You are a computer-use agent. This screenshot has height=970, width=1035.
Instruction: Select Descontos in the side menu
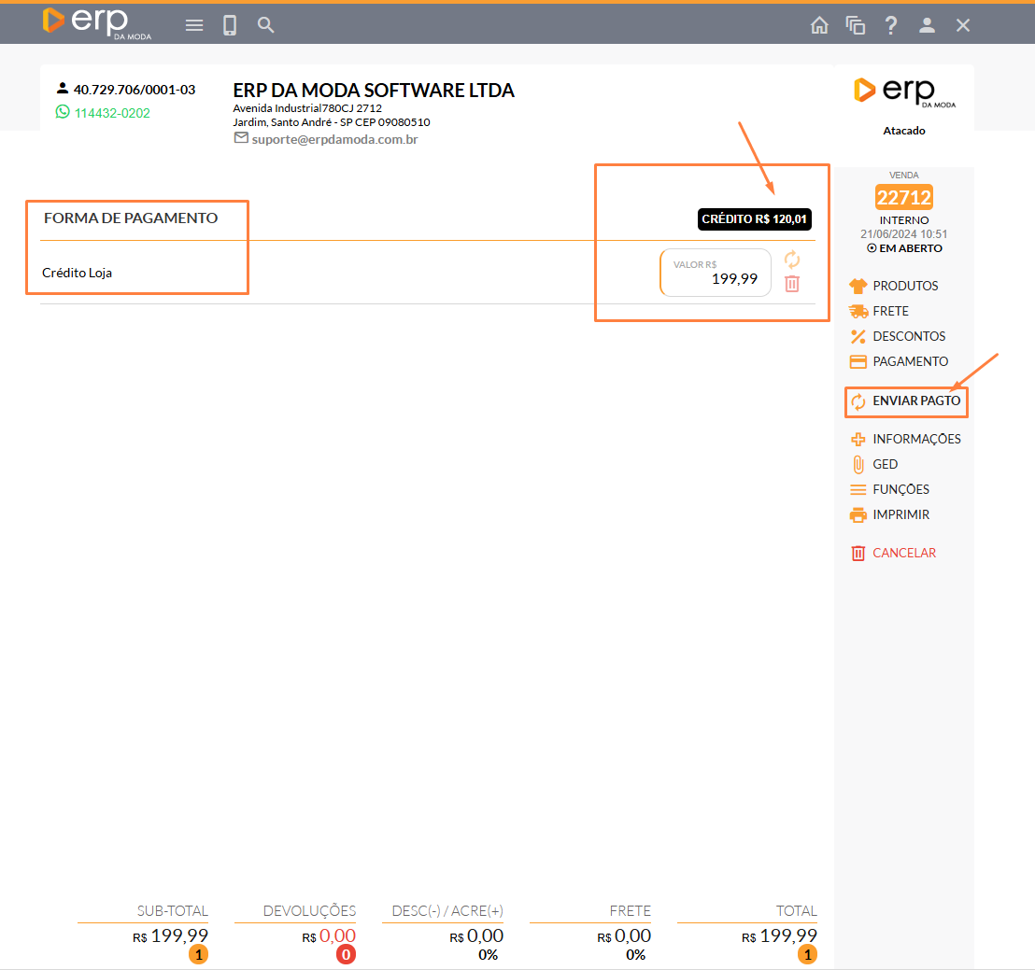click(908, 336)
